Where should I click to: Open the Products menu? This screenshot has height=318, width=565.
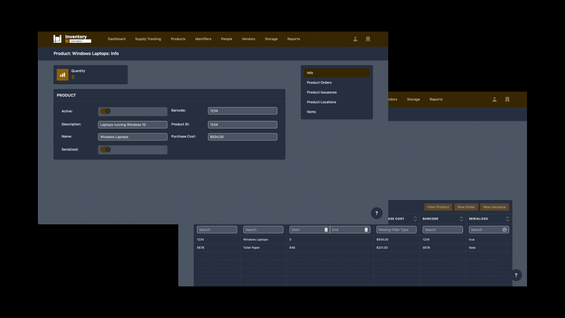click(178, 39)
